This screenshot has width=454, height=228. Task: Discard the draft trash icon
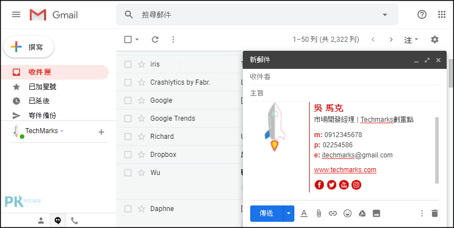[x=435, y=213]
